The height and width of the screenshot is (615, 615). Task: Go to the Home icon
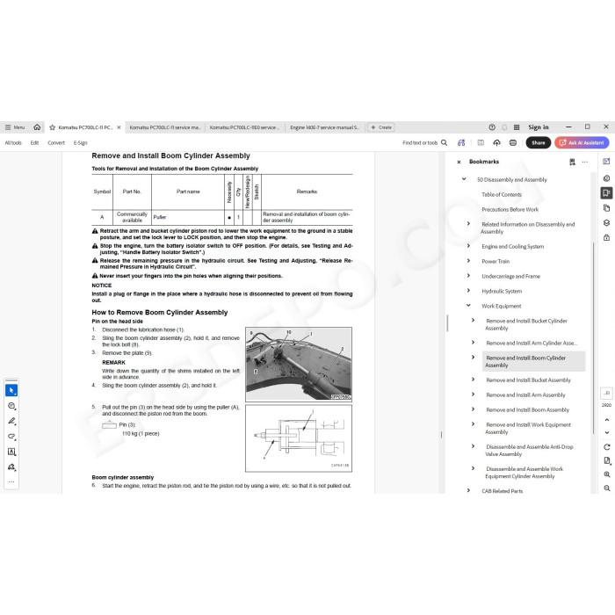click(37, 127)
